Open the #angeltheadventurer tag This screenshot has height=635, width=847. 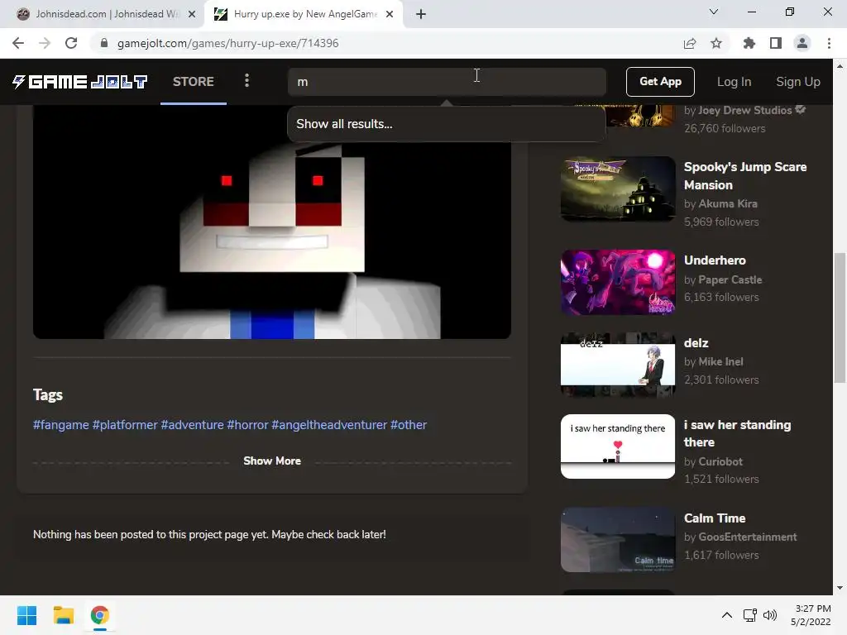pos(329,425)
